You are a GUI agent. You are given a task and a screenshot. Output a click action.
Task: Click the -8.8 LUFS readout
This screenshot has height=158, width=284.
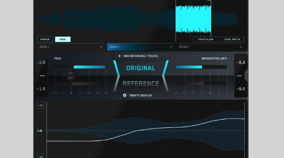[x=241, y=62]
